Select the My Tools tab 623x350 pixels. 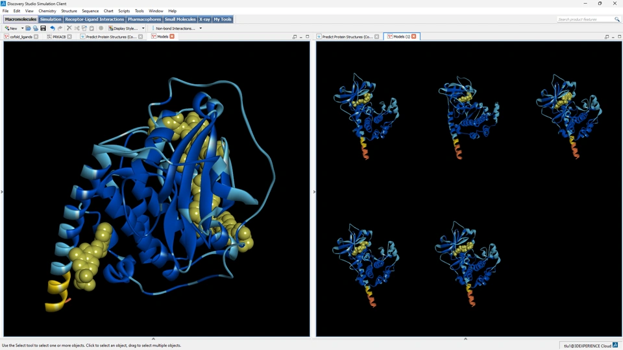click(x=223, y=19)
